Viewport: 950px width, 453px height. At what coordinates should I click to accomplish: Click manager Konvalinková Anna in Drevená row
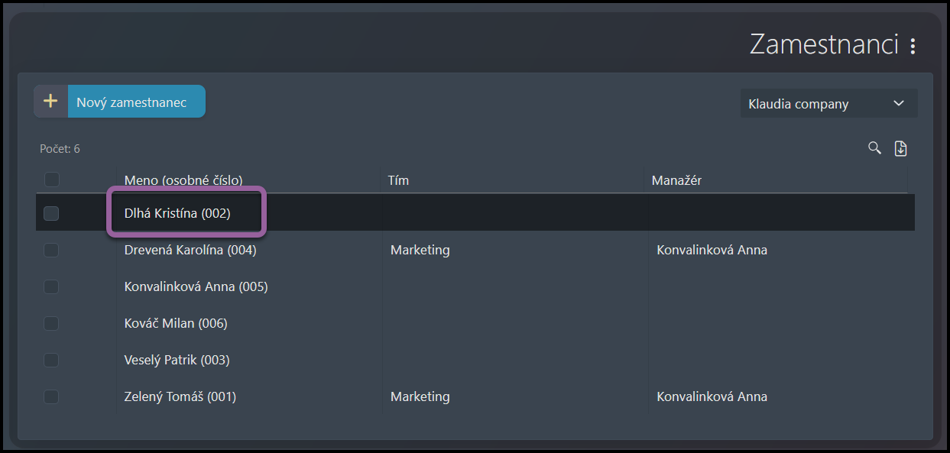coord(712,250)
